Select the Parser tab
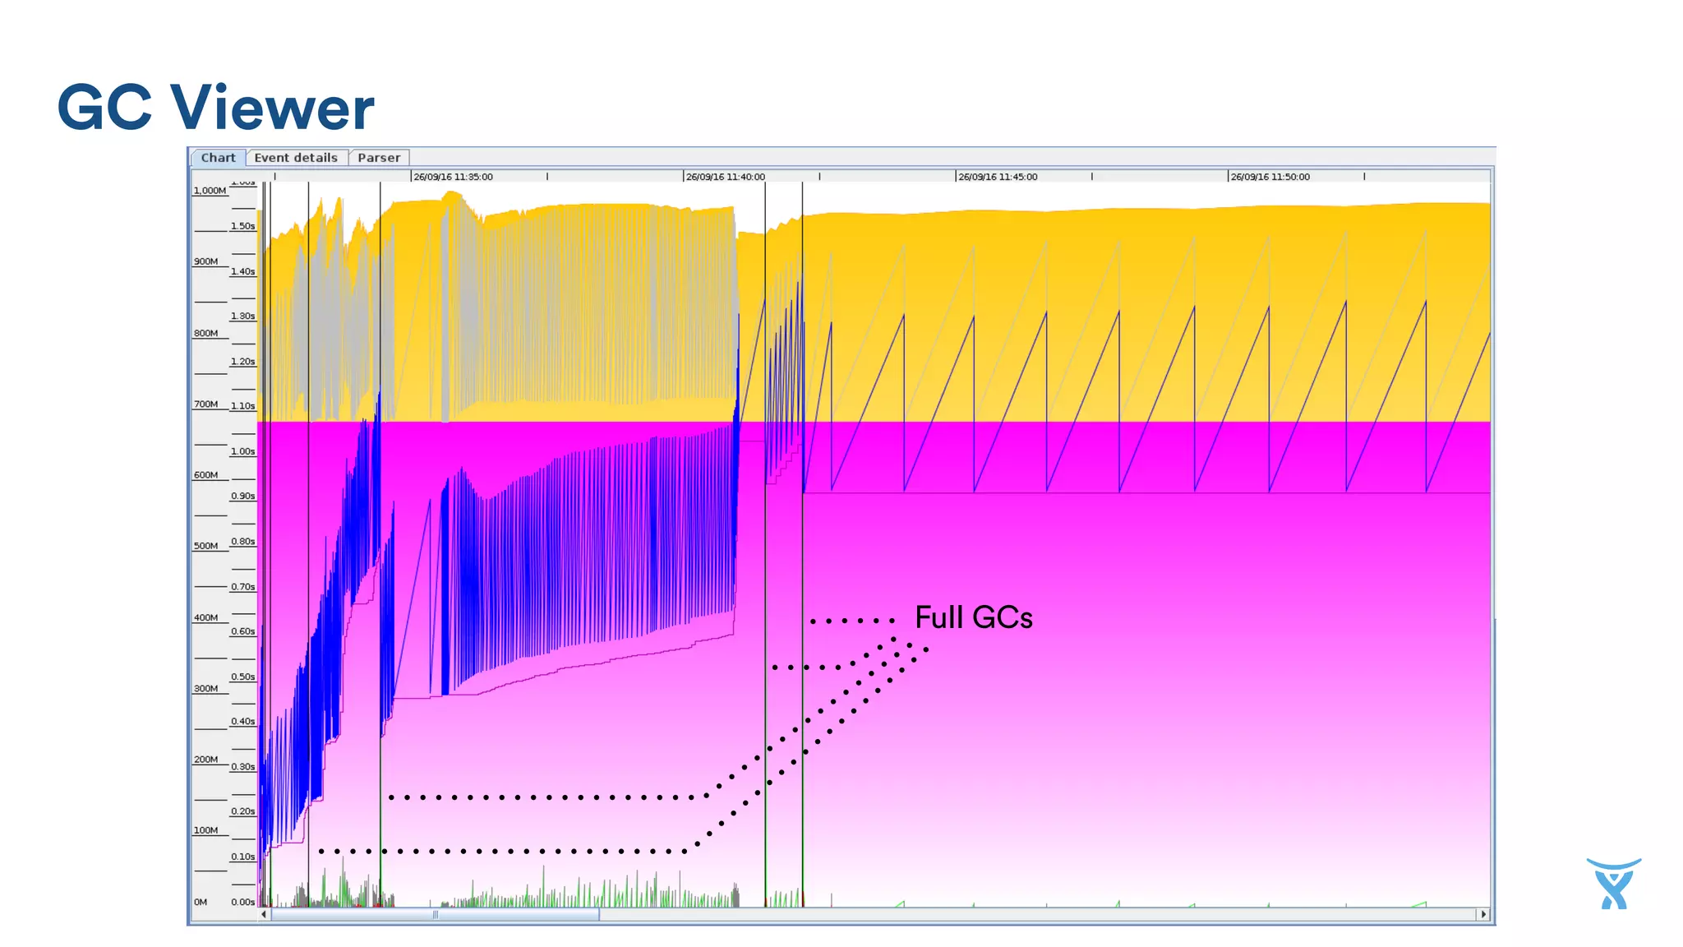The height and width of the screenshot is (947, 1683). (379, 158)
